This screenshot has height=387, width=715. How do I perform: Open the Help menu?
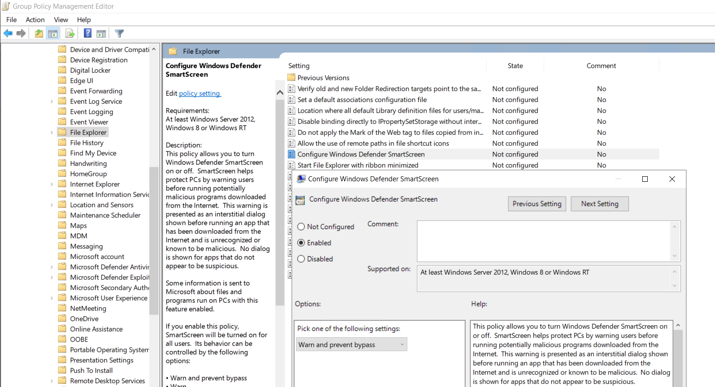(84, 19)
